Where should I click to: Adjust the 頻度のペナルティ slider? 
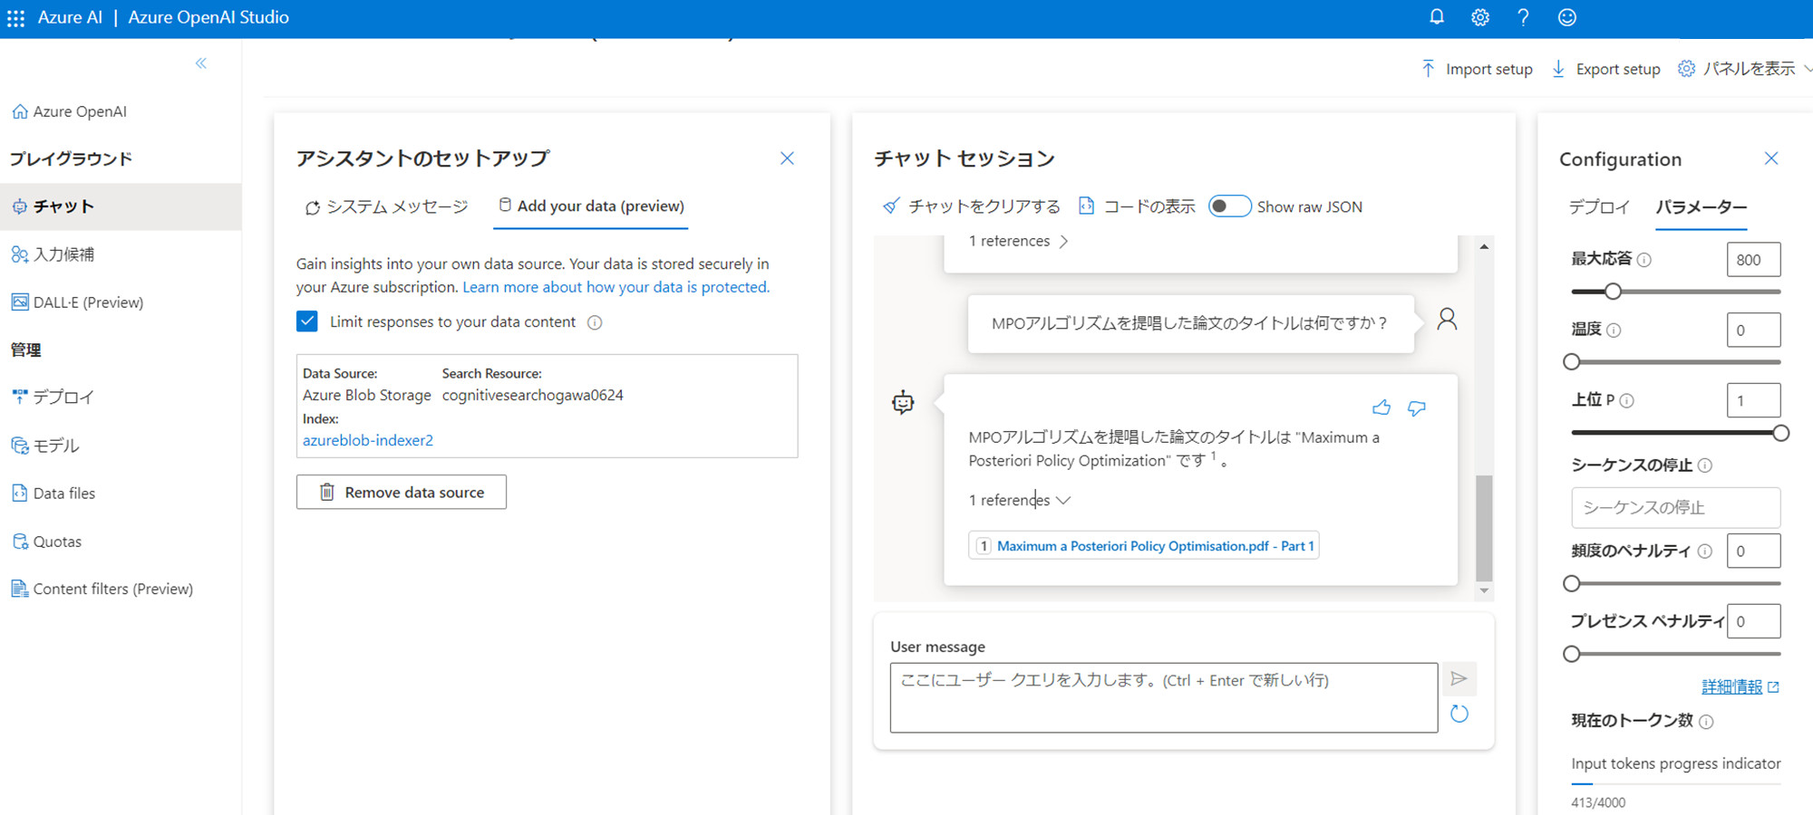coord(1572,584)
